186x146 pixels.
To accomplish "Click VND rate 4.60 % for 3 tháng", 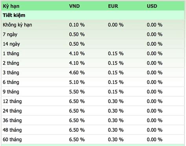I will [x=77, y=72].
